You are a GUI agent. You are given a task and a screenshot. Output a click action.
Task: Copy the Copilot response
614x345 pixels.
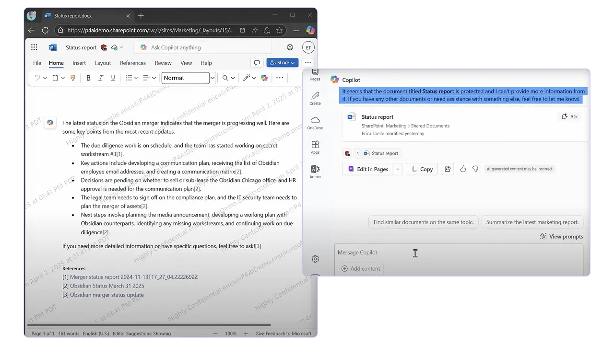(422, 169)
